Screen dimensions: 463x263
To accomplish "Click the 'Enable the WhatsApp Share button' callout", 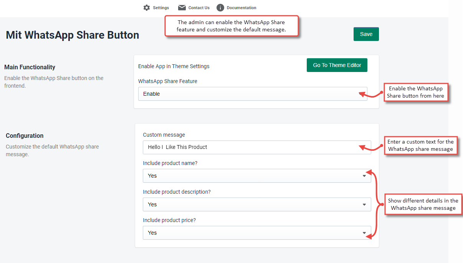I will click(x=415, y=92).
